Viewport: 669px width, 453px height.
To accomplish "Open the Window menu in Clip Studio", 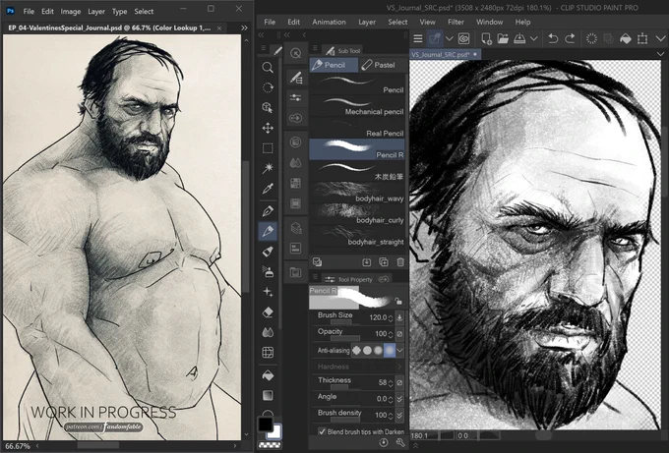I will (489, 22).
